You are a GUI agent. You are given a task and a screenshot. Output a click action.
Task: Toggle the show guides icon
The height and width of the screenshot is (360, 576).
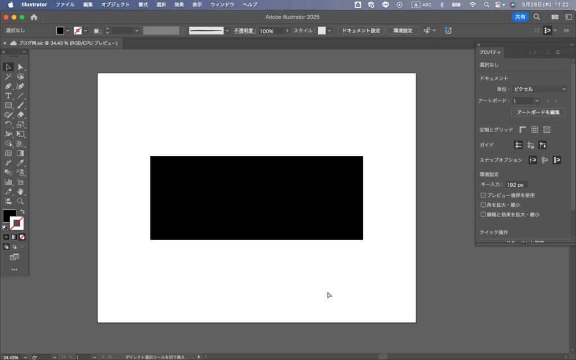click(518, 145)
